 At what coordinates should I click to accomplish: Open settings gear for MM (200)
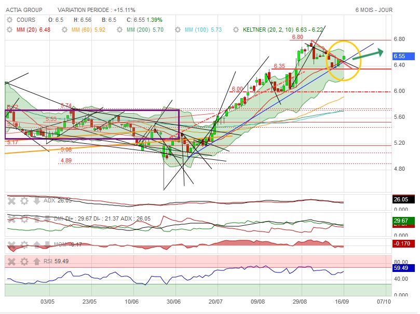[x=120, y=30]
